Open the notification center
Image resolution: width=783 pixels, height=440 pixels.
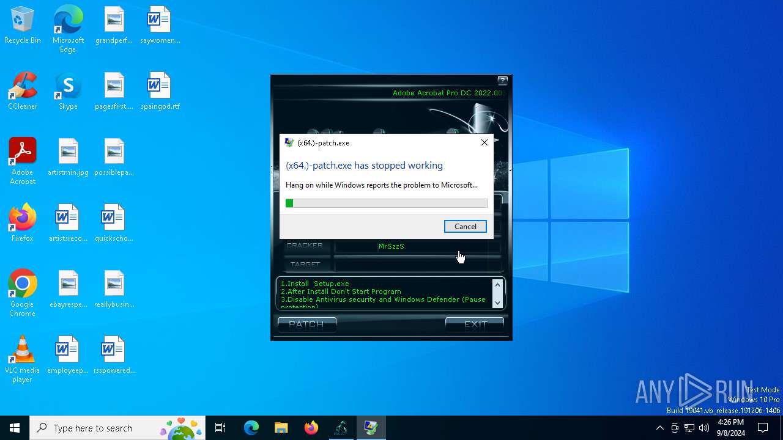coord(763,428)
